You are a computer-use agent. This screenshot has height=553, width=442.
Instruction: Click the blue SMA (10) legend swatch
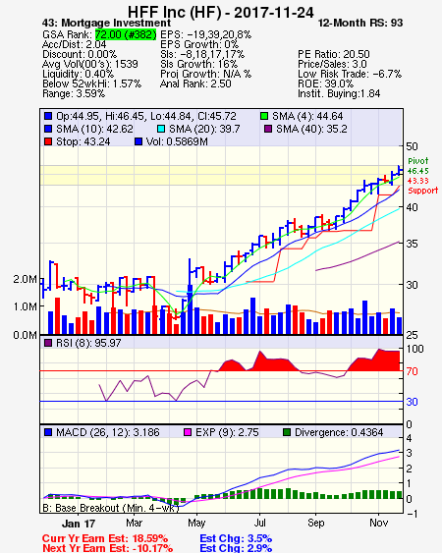pos(48,129)
